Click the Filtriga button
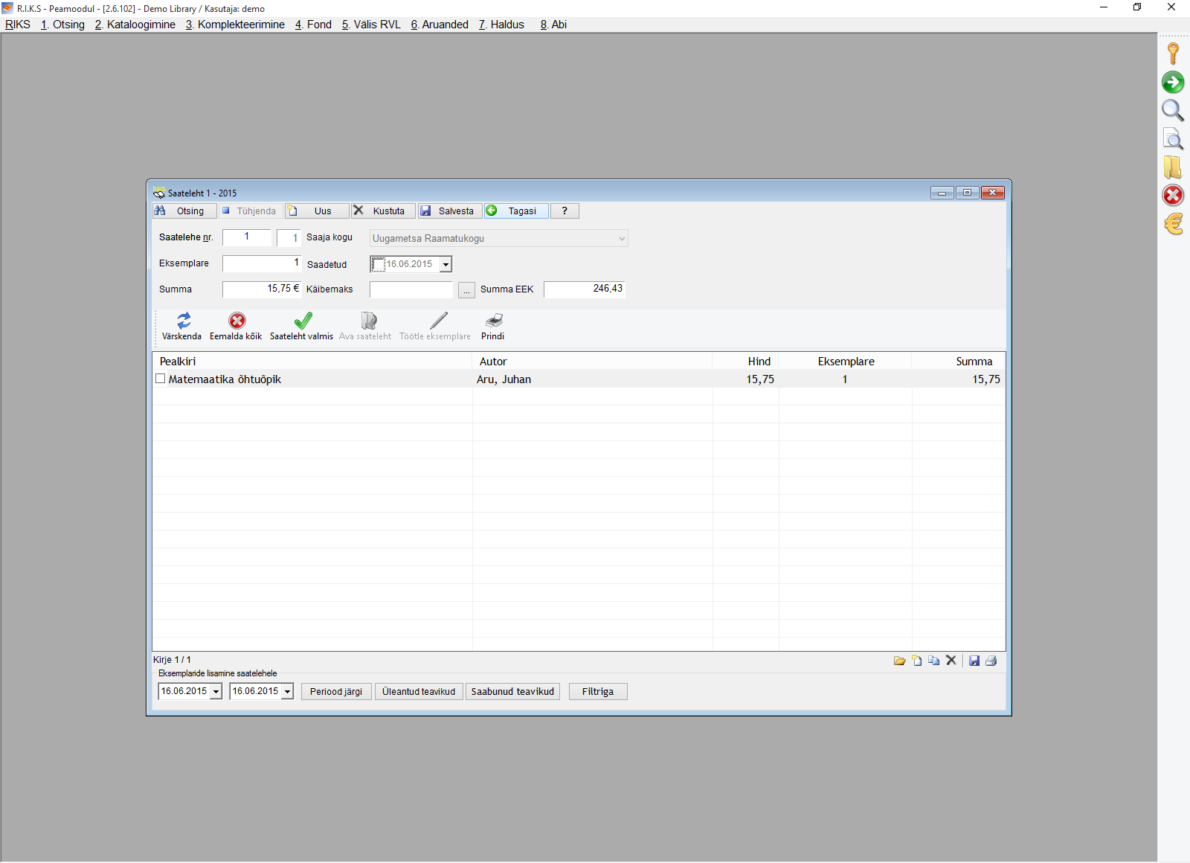Screen dimensions: 1190x863 [598, 692]
